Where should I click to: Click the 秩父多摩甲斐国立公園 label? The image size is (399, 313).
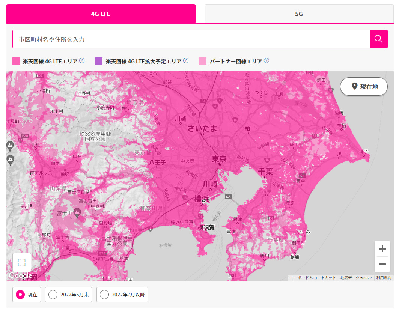[95, 136]
